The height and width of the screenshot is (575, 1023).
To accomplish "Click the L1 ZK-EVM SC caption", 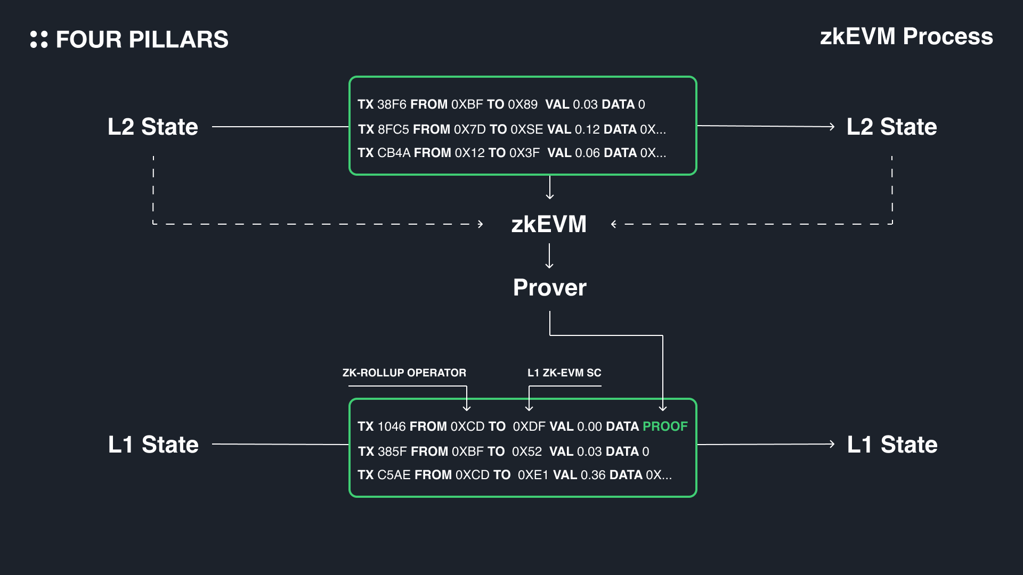I will point(564,373).
